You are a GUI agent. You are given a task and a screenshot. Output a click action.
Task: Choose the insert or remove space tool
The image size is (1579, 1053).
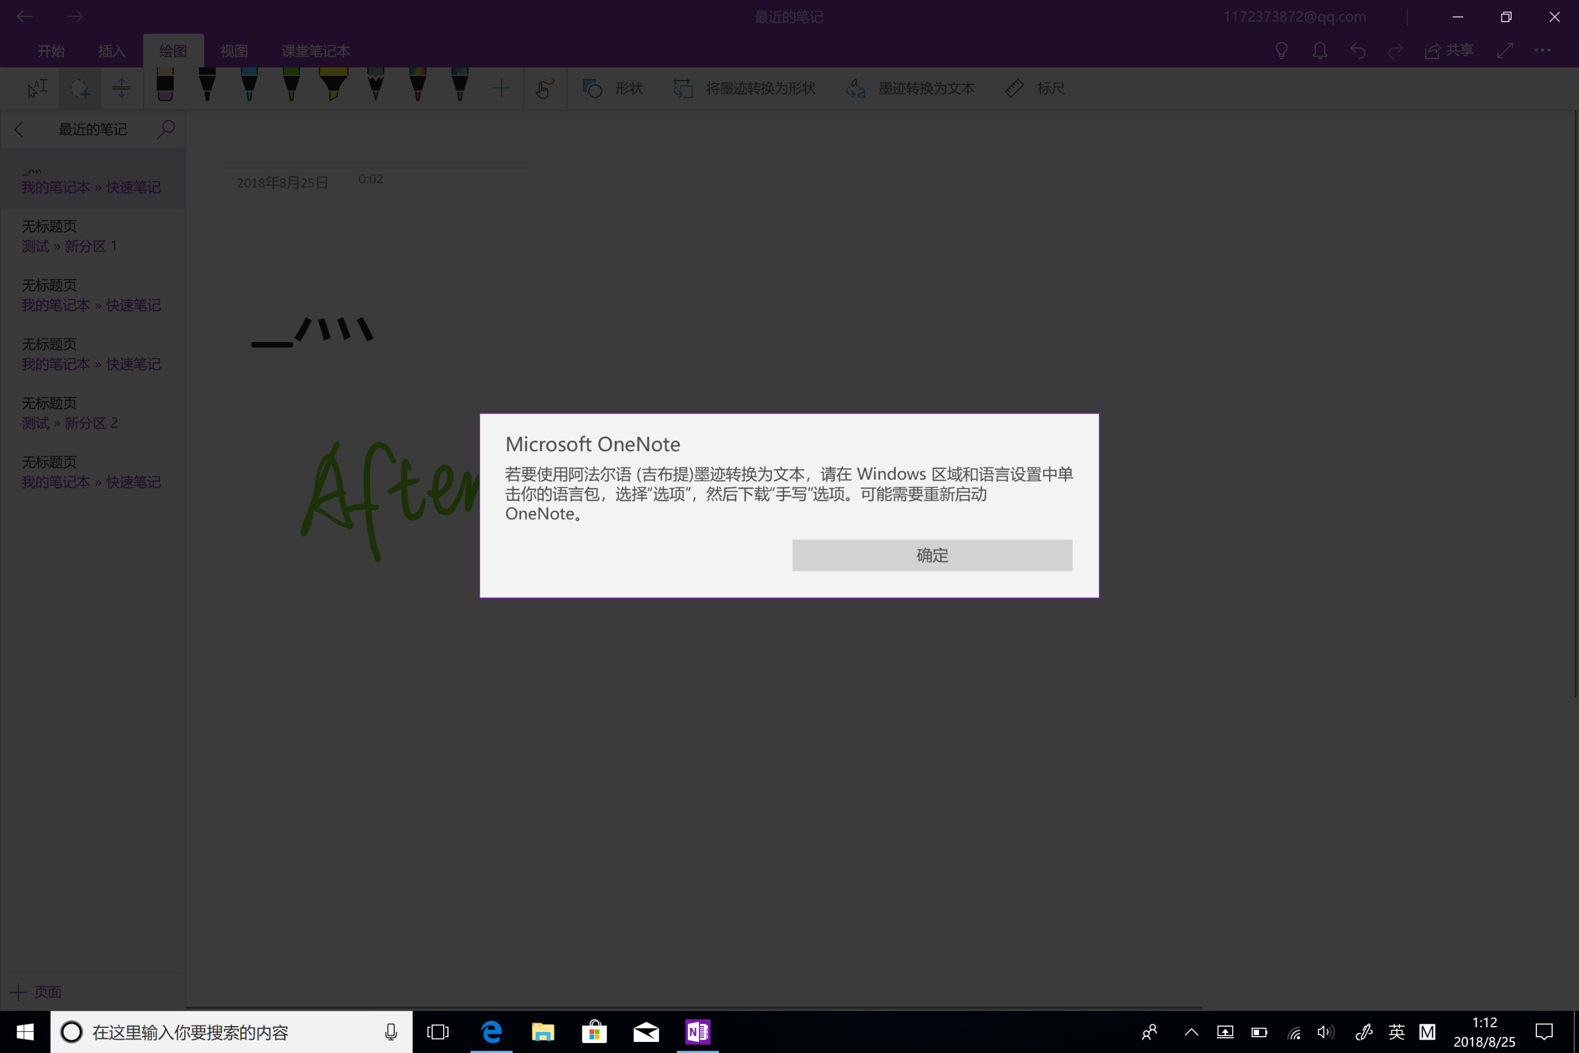tap(122, 88)
